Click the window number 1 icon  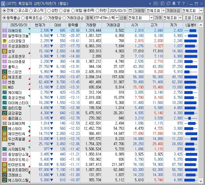pyautogui.click(x=3, y=4)
